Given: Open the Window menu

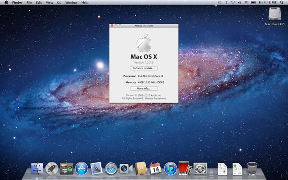Looking at the screenshot, I should [71, 2].
